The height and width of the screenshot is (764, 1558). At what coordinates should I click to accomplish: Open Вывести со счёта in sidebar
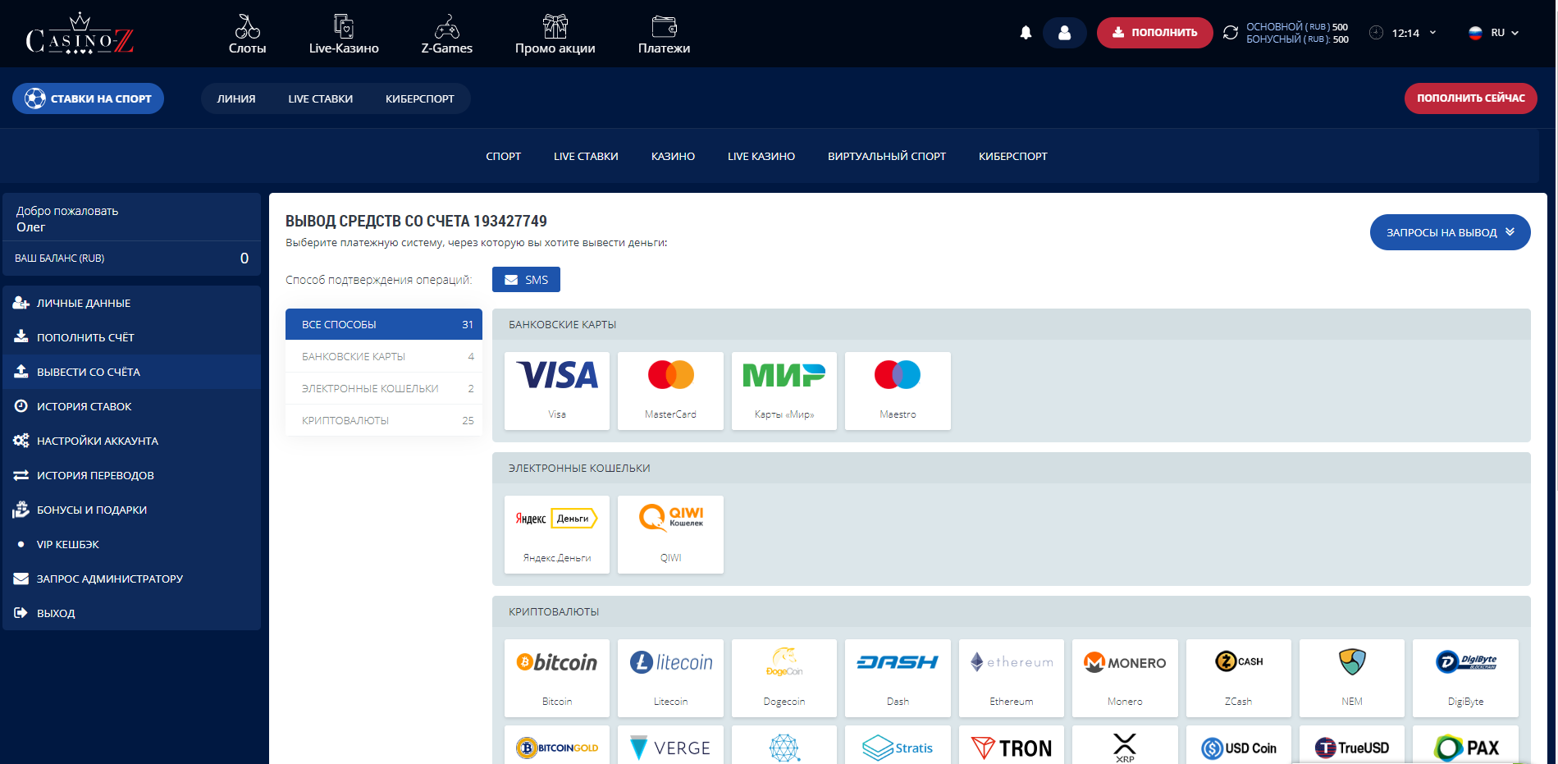(132, 372)
